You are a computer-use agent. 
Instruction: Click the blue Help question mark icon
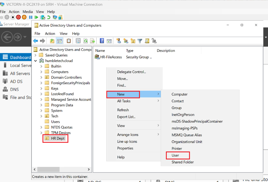tap(102, 41)
